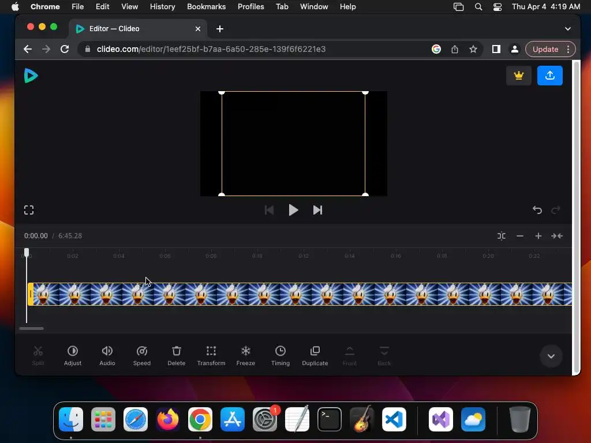This screenshot has width=591, height=443.
Task: Click the total duration 6:45.28 text
Action: pyautogui.click(x=70, y=236)
